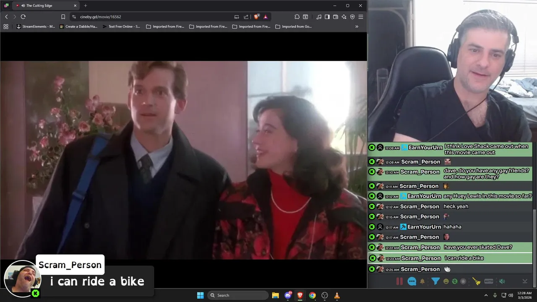Screen dimensions: 537x302
Task: Open picture-in-picture icon in address bar
Action: (x=237, y=17)
